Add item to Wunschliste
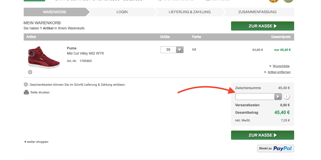The image size is (321, 160). [281, 66]
